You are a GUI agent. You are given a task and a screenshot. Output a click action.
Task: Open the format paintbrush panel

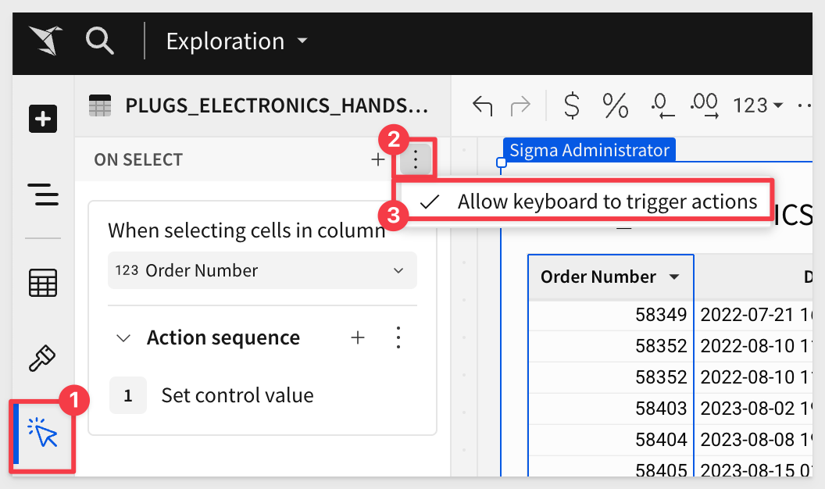coord(43,359)
